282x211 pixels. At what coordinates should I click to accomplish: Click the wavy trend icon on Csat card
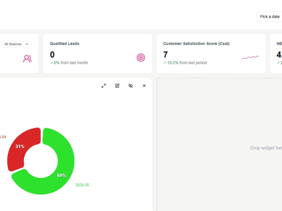click(250, 57)
